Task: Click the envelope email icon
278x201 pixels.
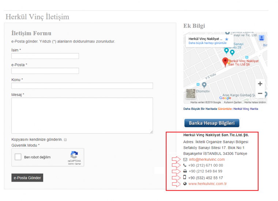Action: point(185,160)
